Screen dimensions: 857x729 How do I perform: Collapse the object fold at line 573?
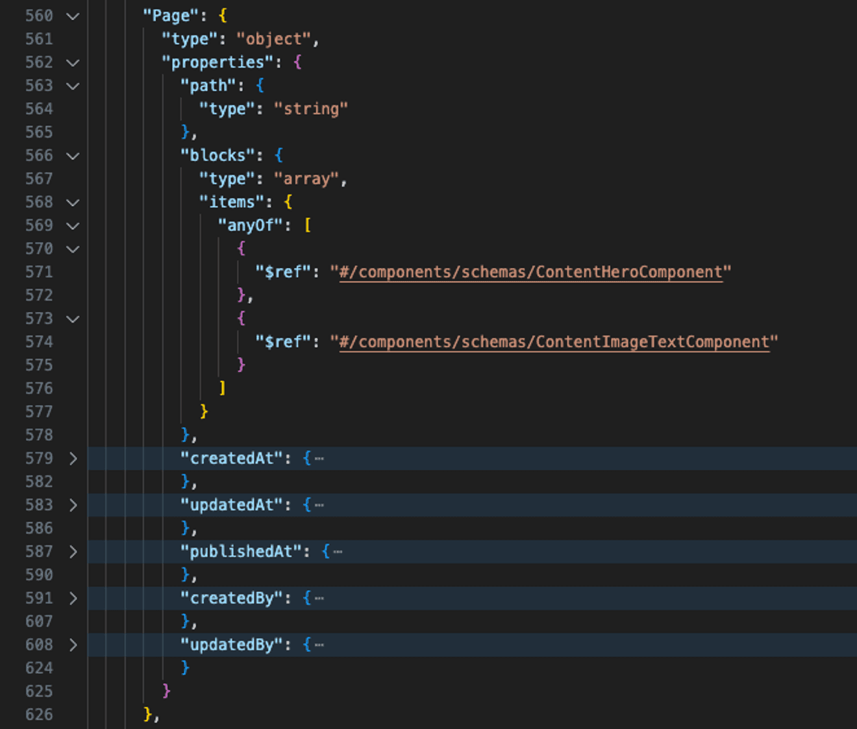click(x=73, y=319)
